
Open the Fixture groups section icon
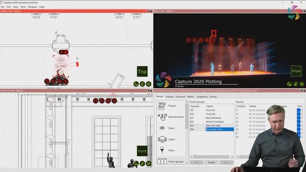pyautogui.click(x=162, y=161)
